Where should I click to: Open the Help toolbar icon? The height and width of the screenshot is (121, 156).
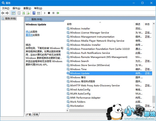[34, 13]
